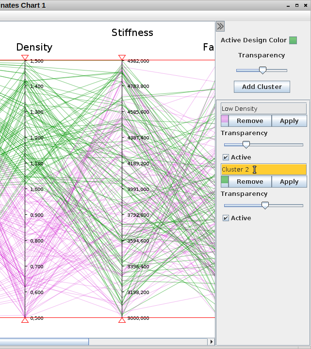The image size is (311, 349).
Task: Open the Cluster 2 green color swatch
Action: (225, 181)
